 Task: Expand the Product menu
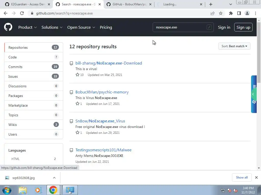tap(28, 27)
